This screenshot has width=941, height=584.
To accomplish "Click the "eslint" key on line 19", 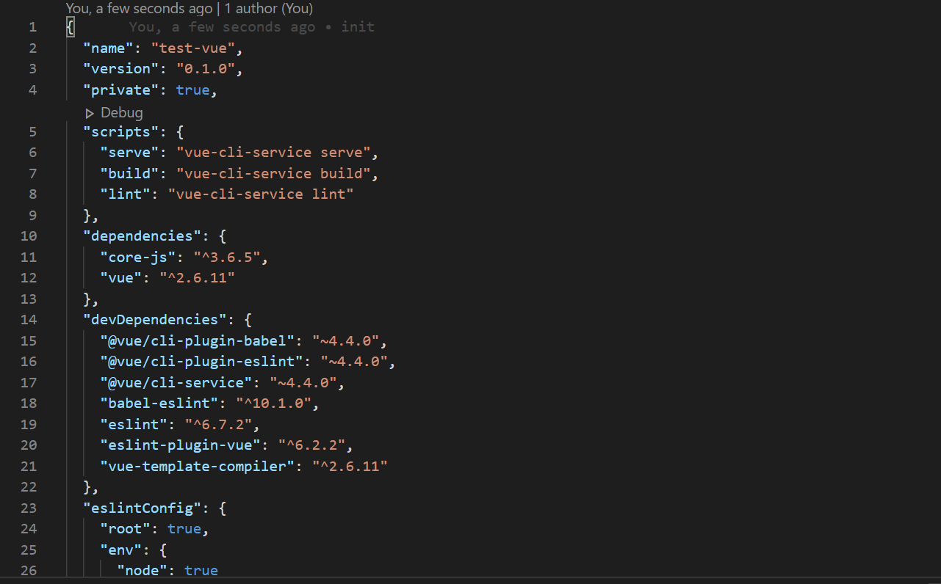I will coord(134,425).
